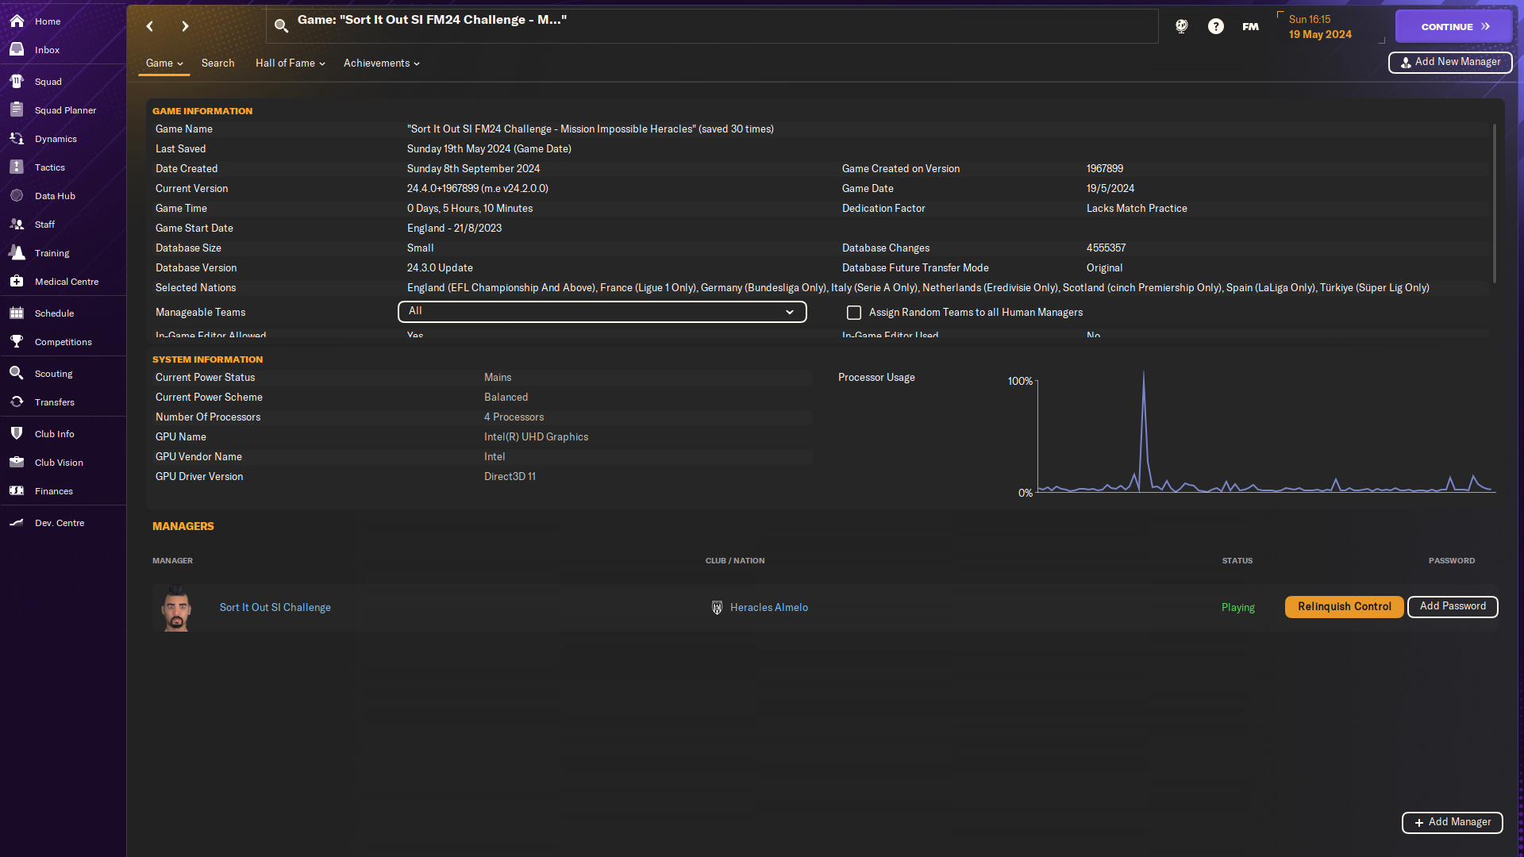Viewport: 1524px width, 857px height.
Task: Click the Lacks Match Practice value
Action: [x=1137, y=209]
